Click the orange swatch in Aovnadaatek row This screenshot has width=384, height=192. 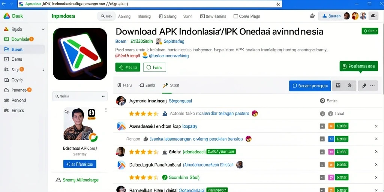coord(331,126)
